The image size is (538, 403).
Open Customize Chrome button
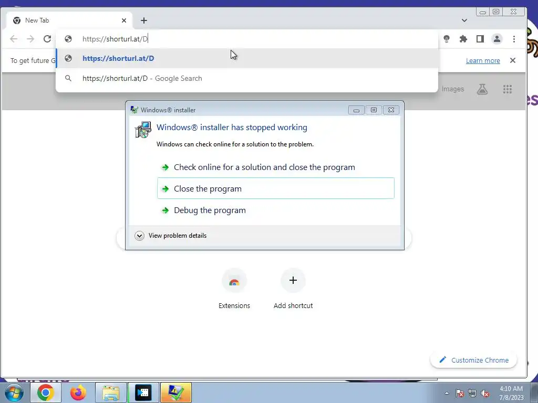[473, 360]
